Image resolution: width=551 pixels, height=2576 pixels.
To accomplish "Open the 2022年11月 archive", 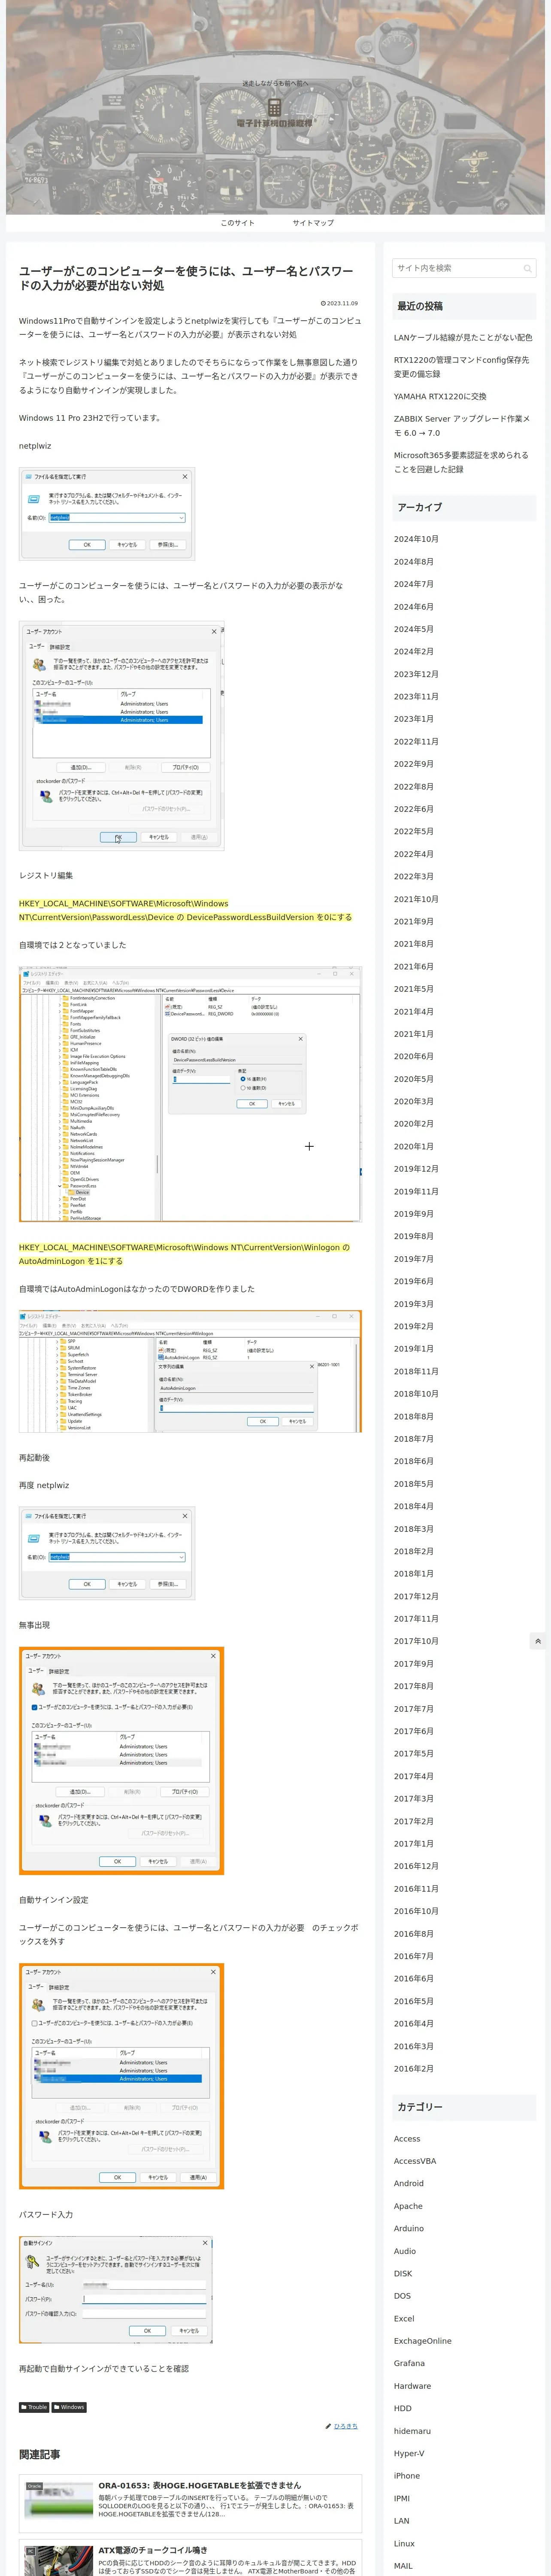I will [416, 742].
